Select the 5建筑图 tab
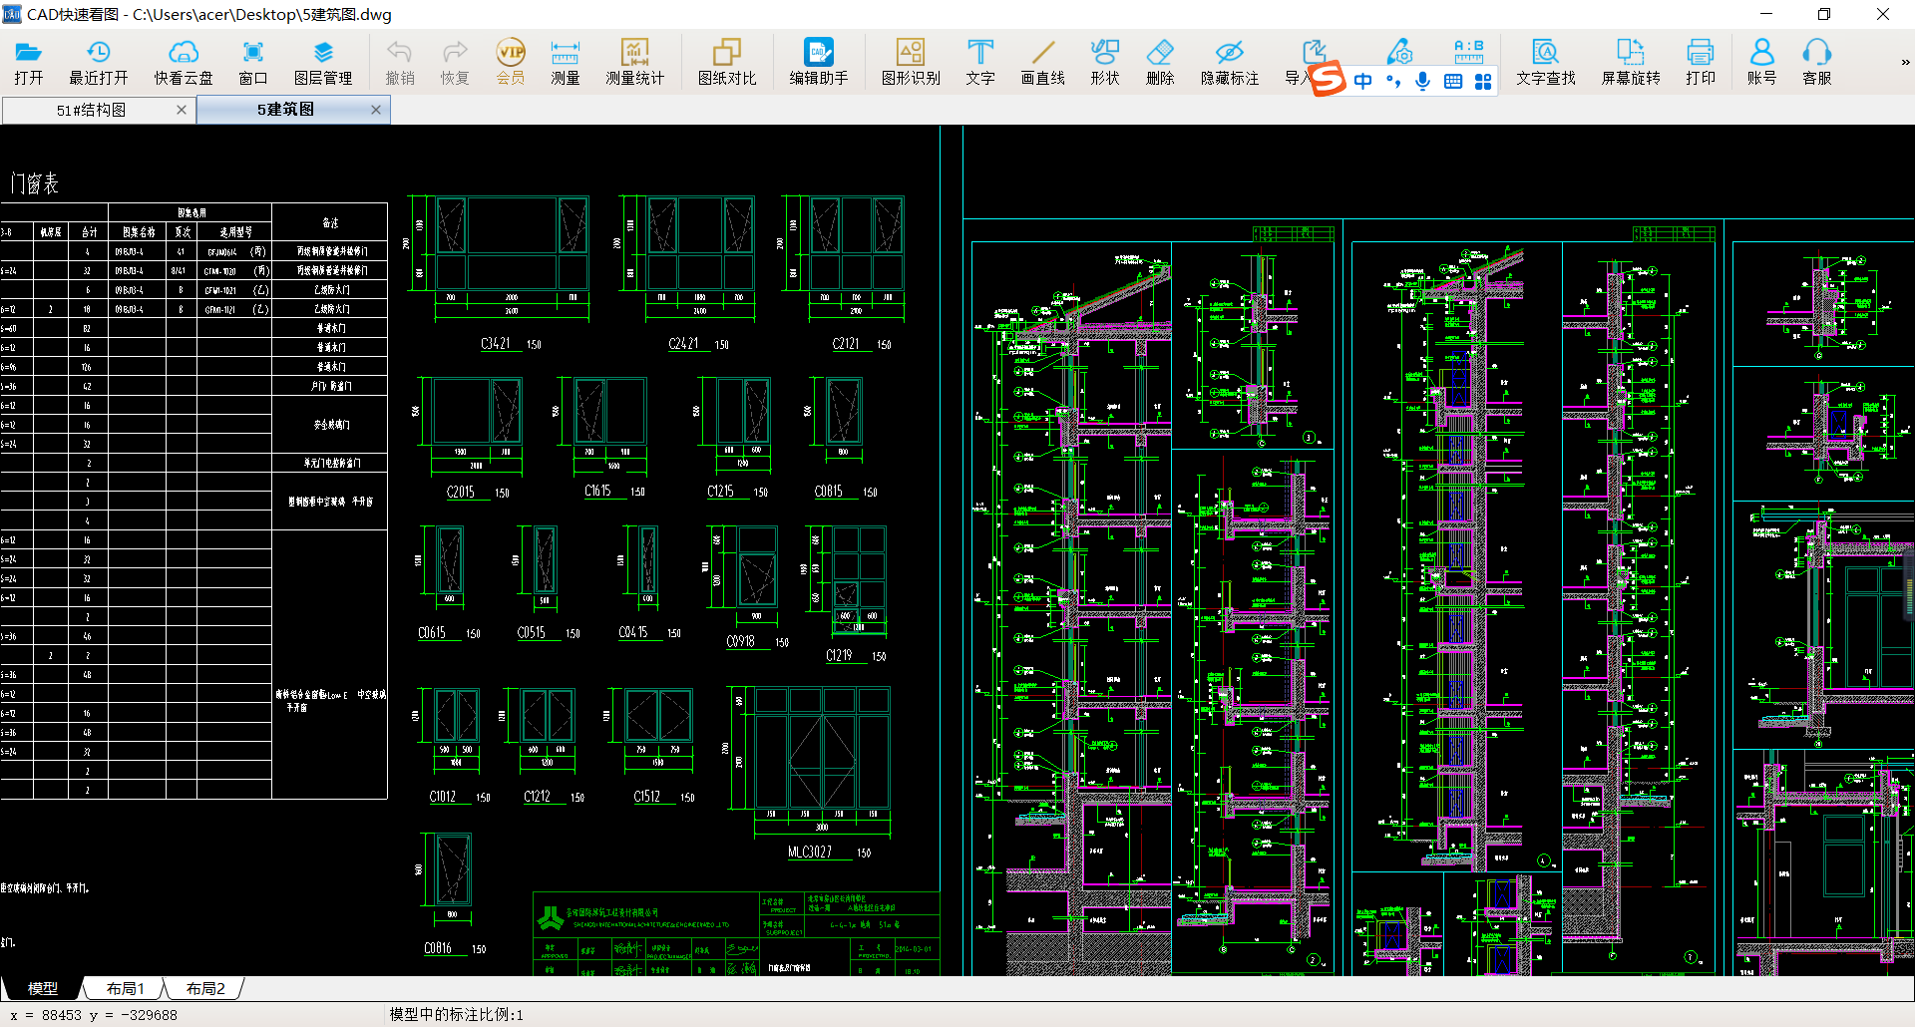The height and width of the screenshot is (1027, 1915). click(x=286, y=110)
